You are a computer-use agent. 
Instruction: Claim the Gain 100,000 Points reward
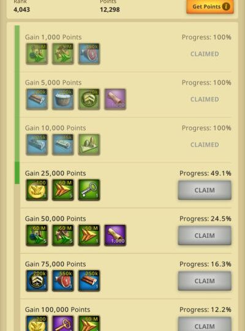205,324
